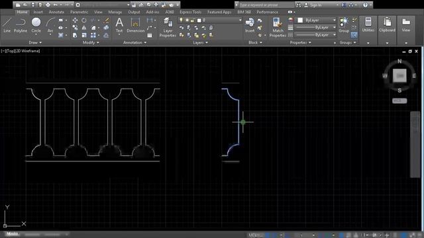
Task: Toggle the MODEL space status bar button
Action: pyautogui.click(x=256, y=235)
